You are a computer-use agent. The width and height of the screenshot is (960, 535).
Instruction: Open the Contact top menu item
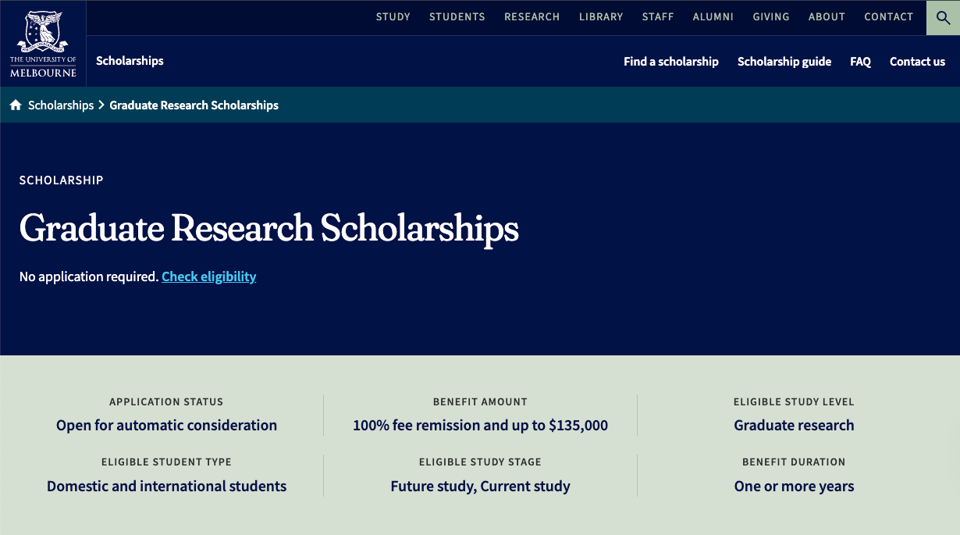(x=889, y=16)
